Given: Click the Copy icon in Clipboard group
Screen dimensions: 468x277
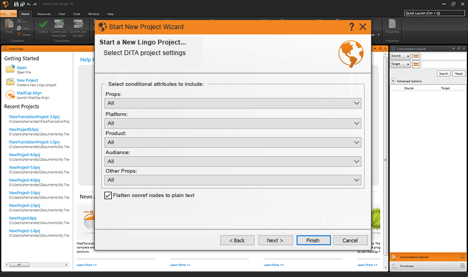Looking at the screenshot, I should point(19,28).
